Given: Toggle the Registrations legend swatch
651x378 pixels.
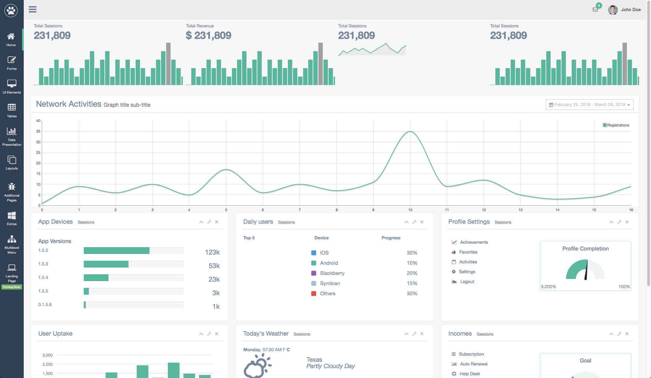Looking at the screenshot, I should pyautogui.click(x=605, y=125).
